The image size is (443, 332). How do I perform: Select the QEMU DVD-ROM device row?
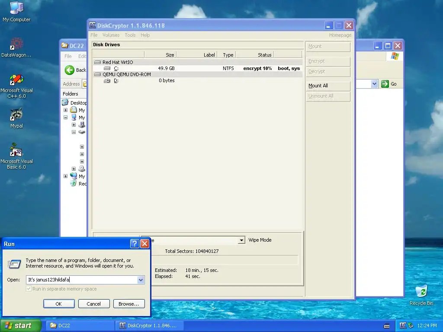point(197,74)
